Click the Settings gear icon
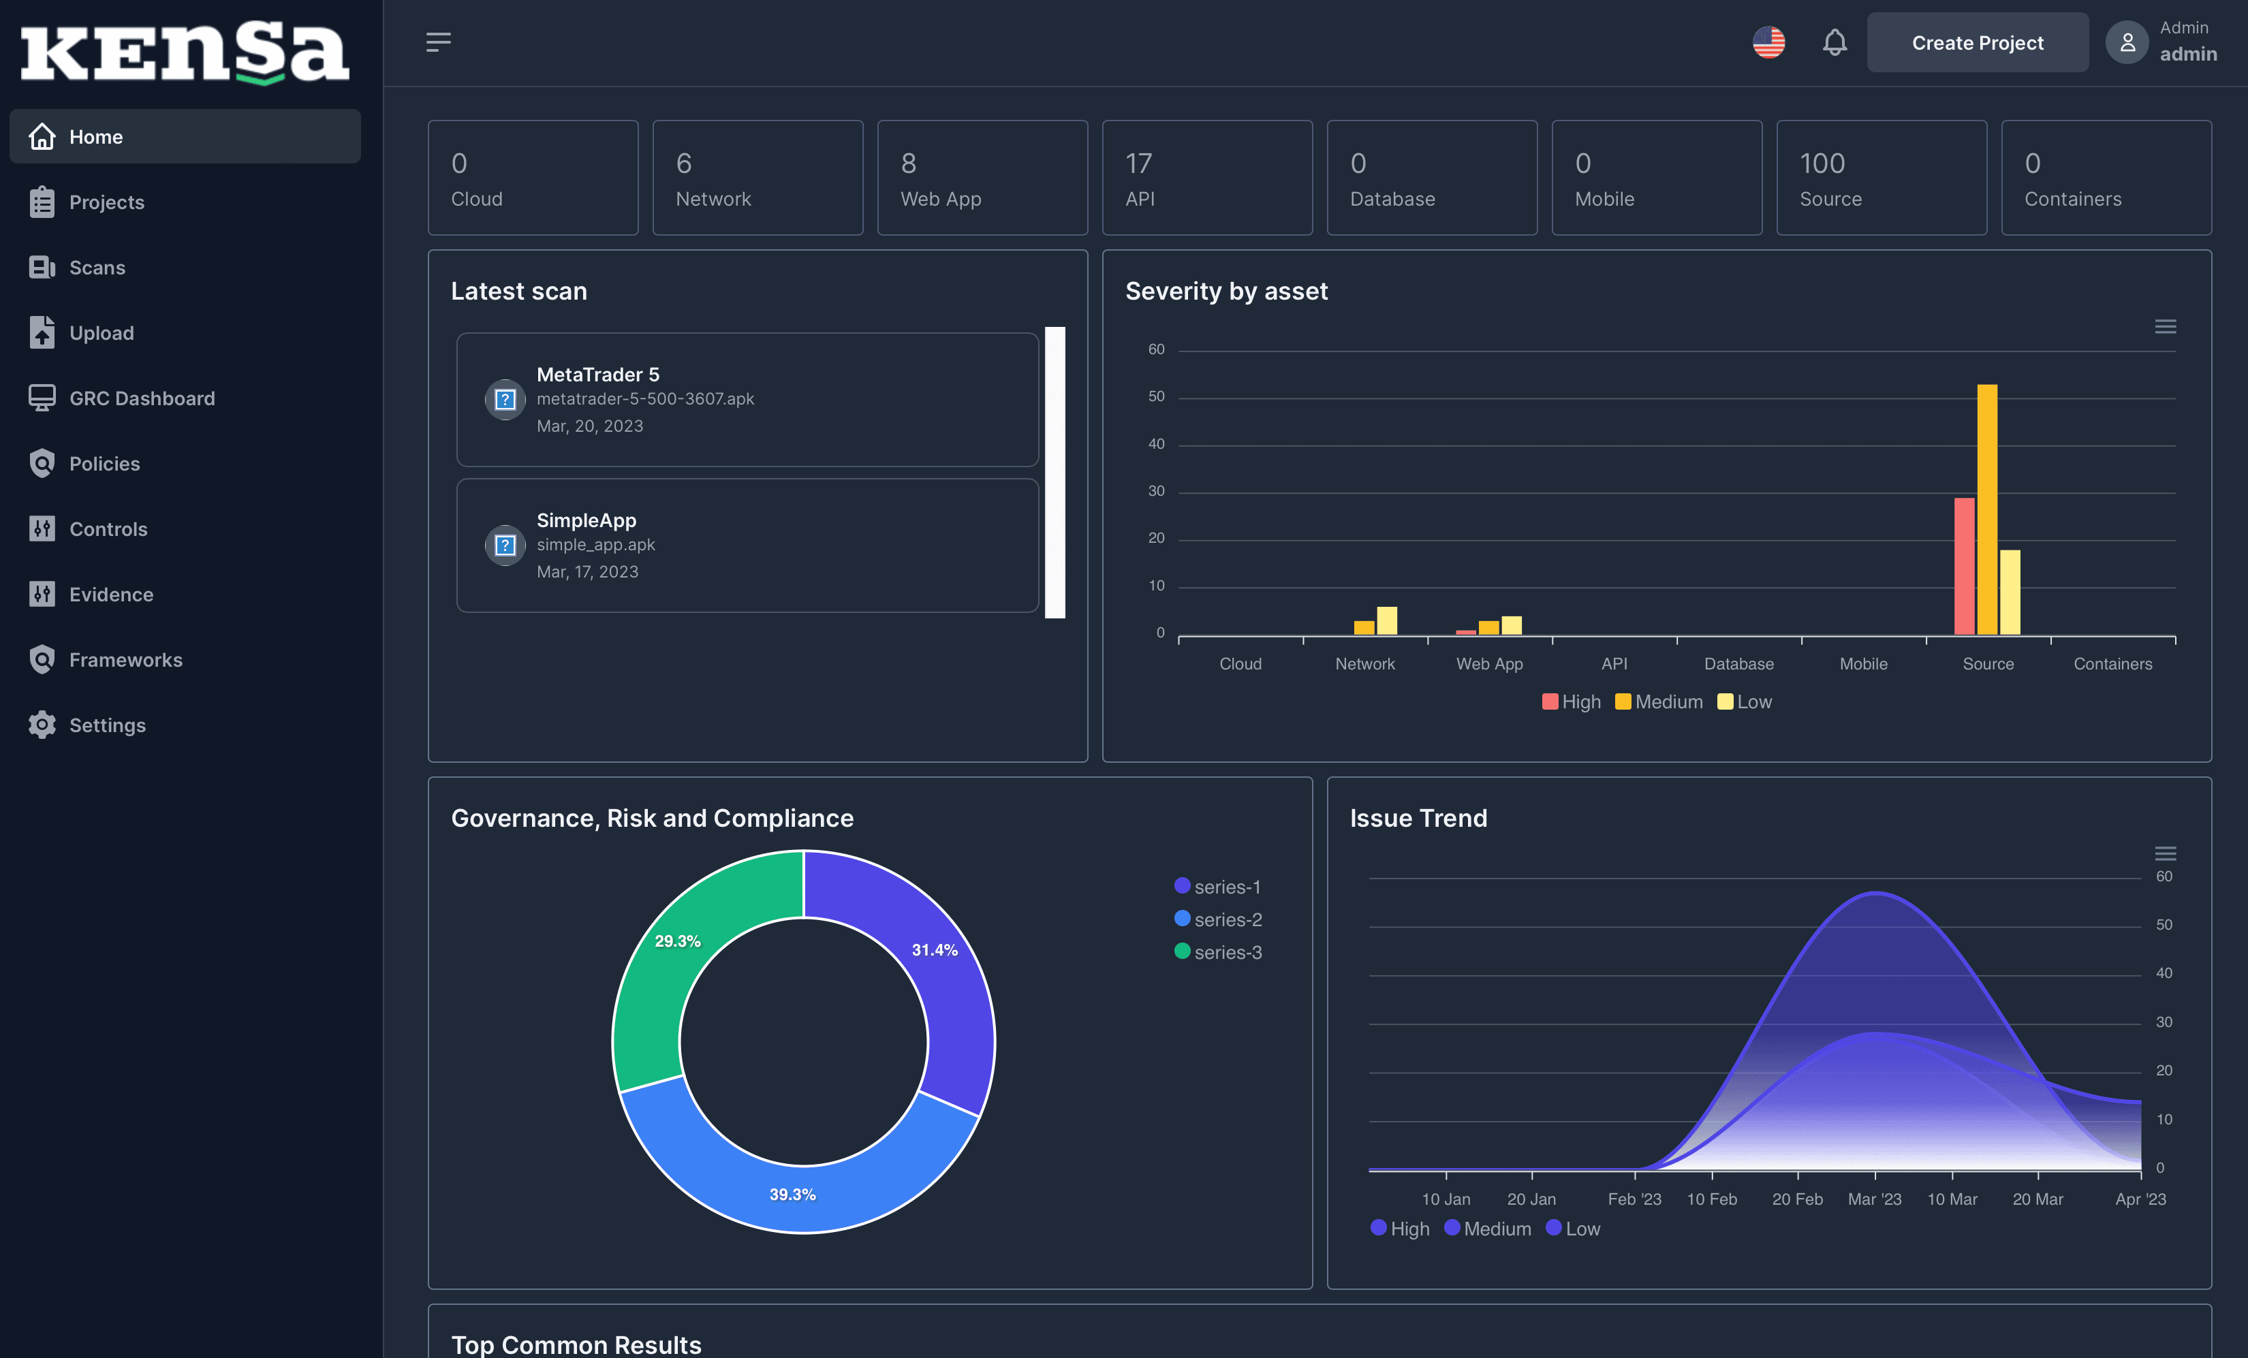This screenshot has height=1358, width=2248. pos(42,725)
